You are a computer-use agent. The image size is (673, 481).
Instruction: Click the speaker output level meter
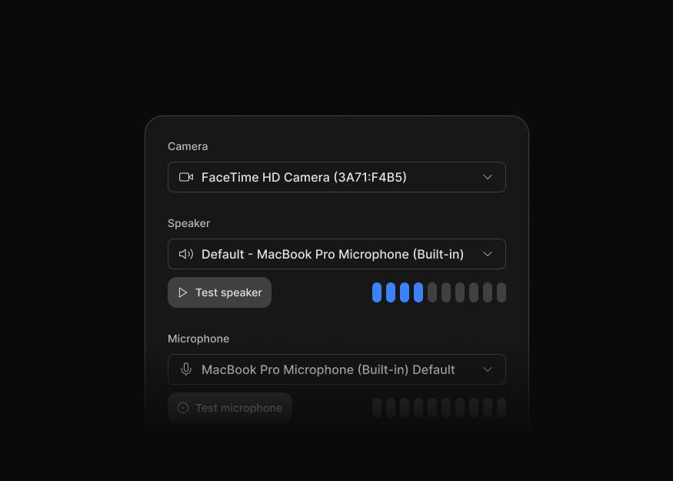point(439,292)
